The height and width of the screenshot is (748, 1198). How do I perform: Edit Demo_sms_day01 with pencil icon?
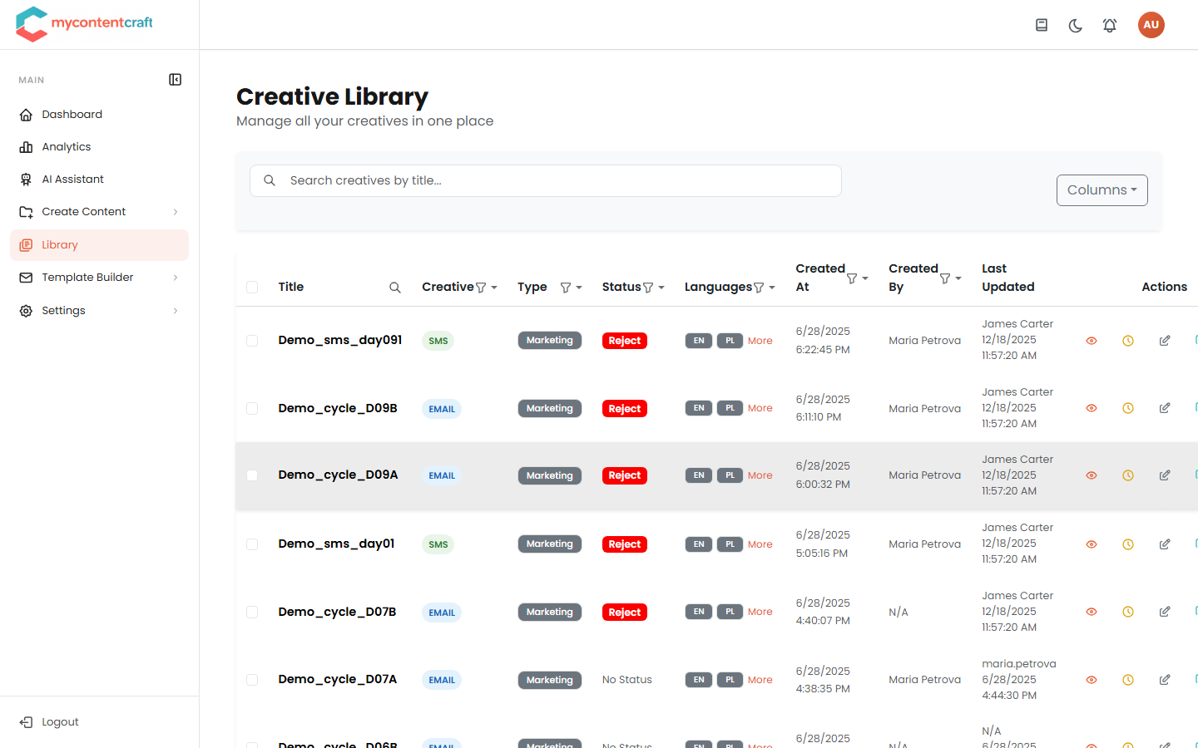(x=1165, y=544)
